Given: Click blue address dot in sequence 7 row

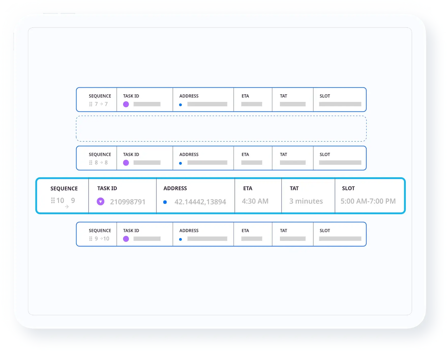Looking at the screenshot, I should click(180, 105).
